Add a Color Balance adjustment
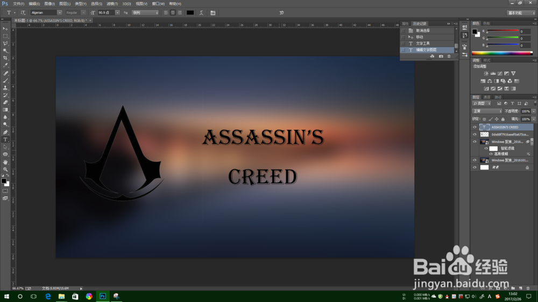Image resolution: width=538 pixels, height=302 pixels. [x=490, y=81]
